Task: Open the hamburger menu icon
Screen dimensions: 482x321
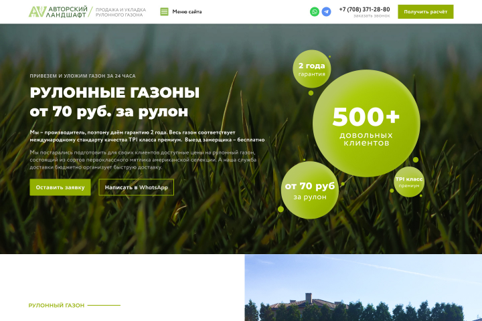Action: tap(164, 11)
